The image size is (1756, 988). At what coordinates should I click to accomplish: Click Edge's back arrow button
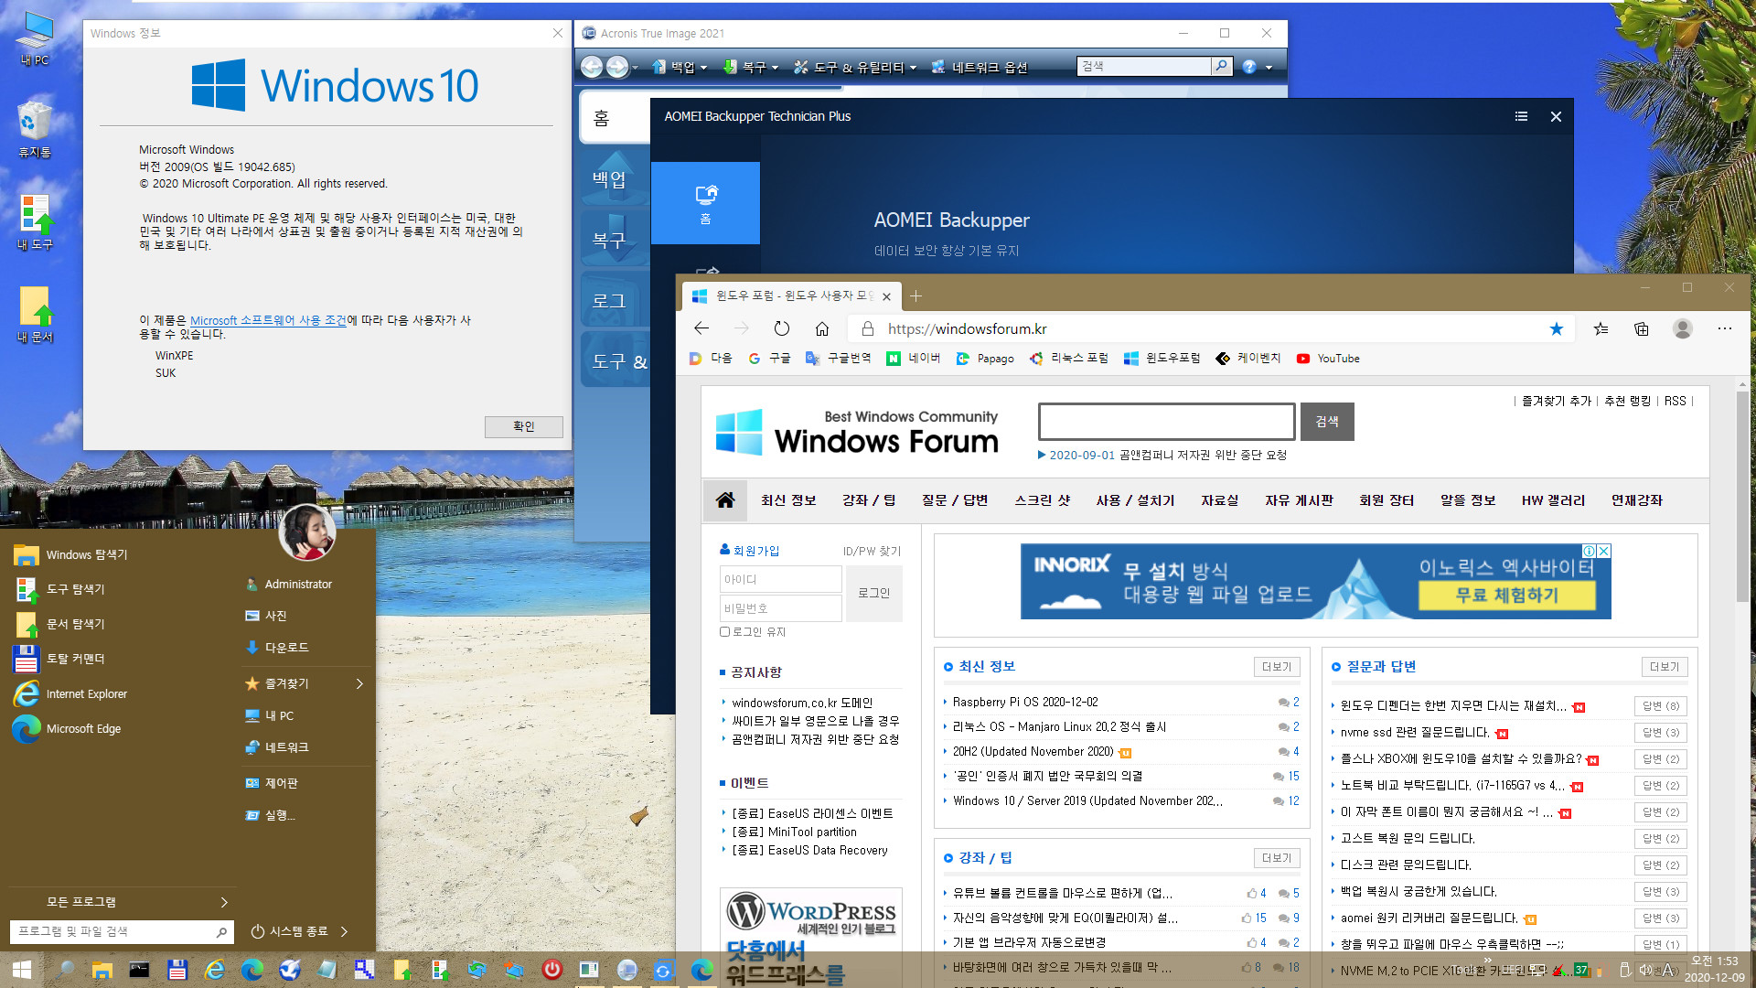(x=701, y=328)
